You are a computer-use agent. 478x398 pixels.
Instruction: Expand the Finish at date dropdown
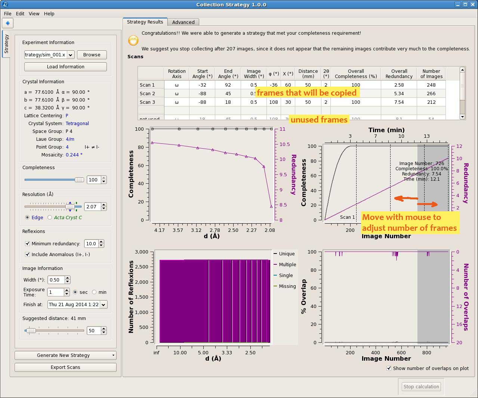[x=103, y=305]
